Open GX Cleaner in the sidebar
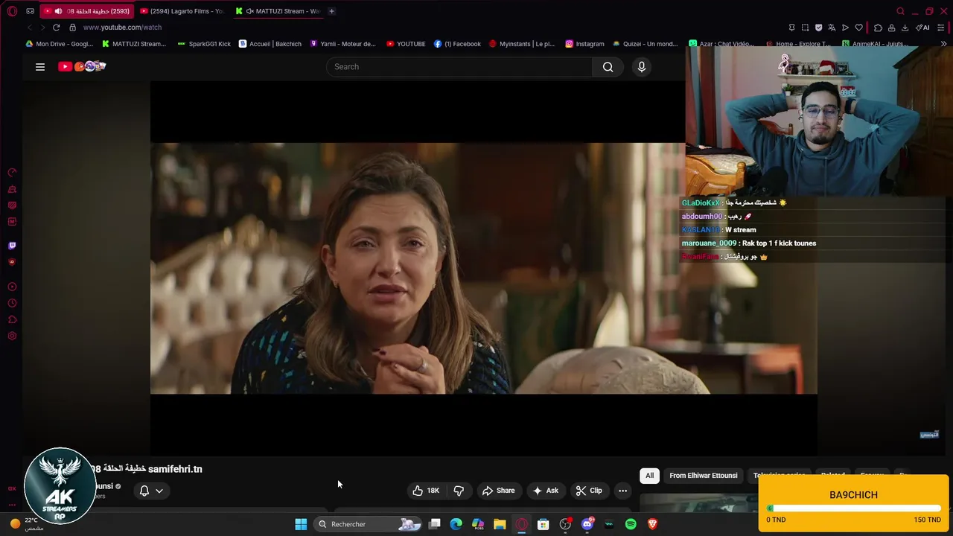 click(12, 189)
